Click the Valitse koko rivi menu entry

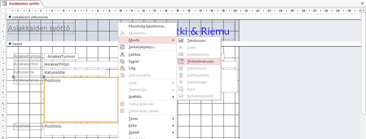(x=147, y=104)
